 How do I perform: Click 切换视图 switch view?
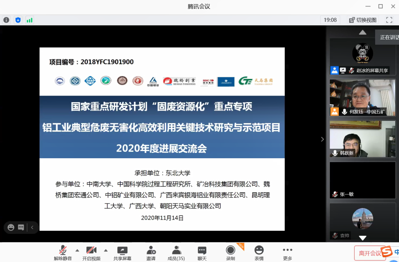coord(363,20)
